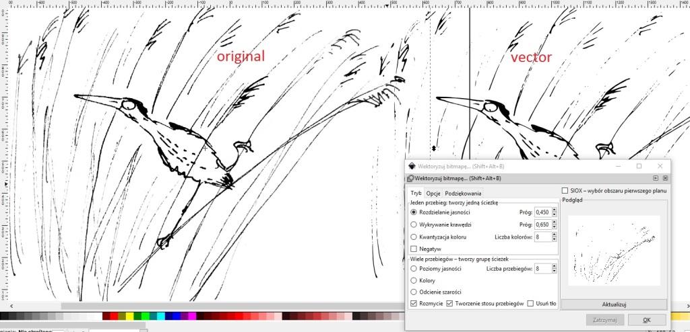Toggle the SIOX foreground selection checkbox
This screenshot has width=690, height=332.
click(565, 191)
